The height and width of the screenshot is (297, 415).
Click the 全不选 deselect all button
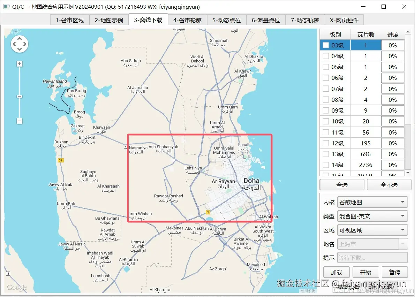[389, 185]
